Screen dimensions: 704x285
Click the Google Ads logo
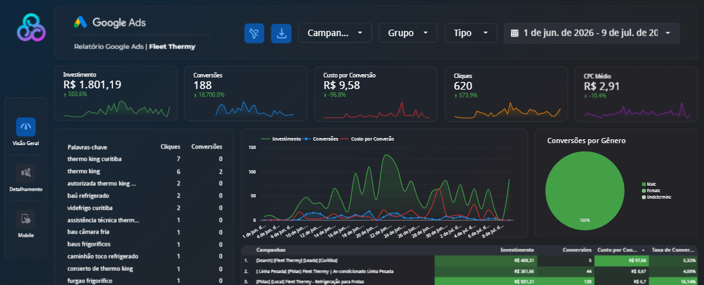[x=110, y=23]
